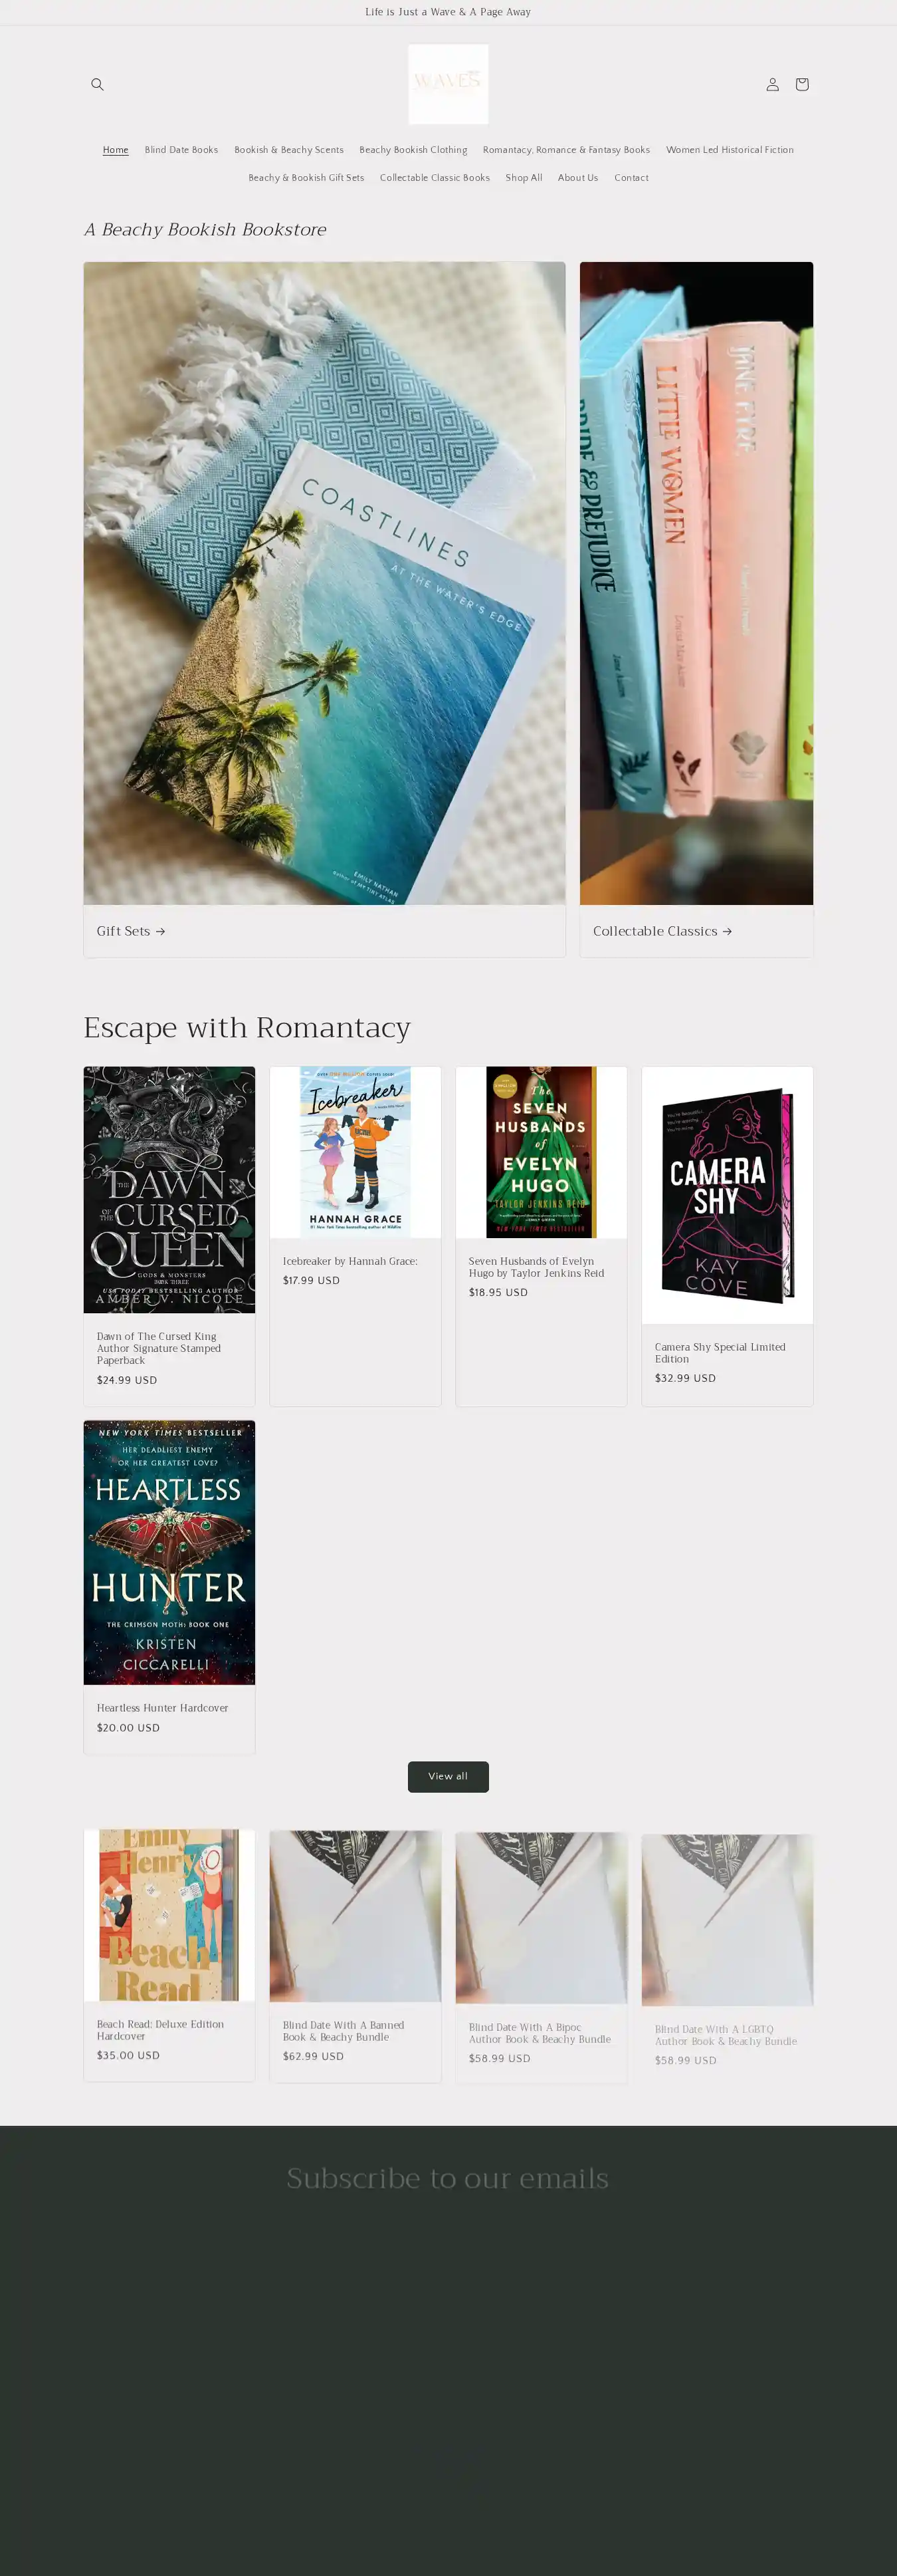Open the Gift Sets collection link
The width and height of the screenshot is (897, 2576).
[131, 931]
